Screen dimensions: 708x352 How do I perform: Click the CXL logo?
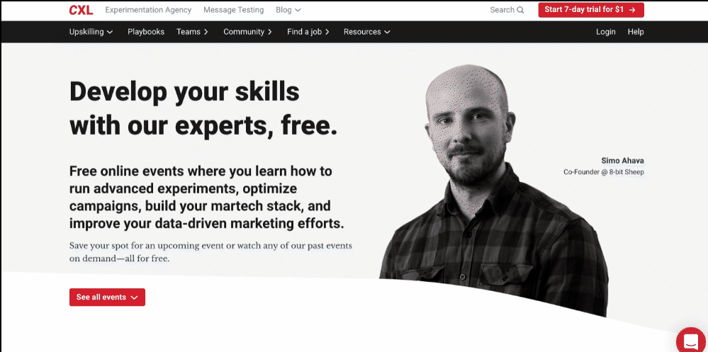[81, 10]
